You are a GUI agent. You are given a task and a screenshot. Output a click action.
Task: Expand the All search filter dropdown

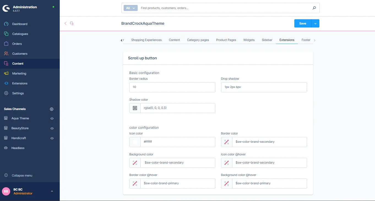point(131,8)
